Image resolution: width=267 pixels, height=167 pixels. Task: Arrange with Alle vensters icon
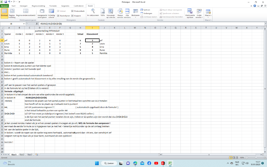click(x=127, y=11)
